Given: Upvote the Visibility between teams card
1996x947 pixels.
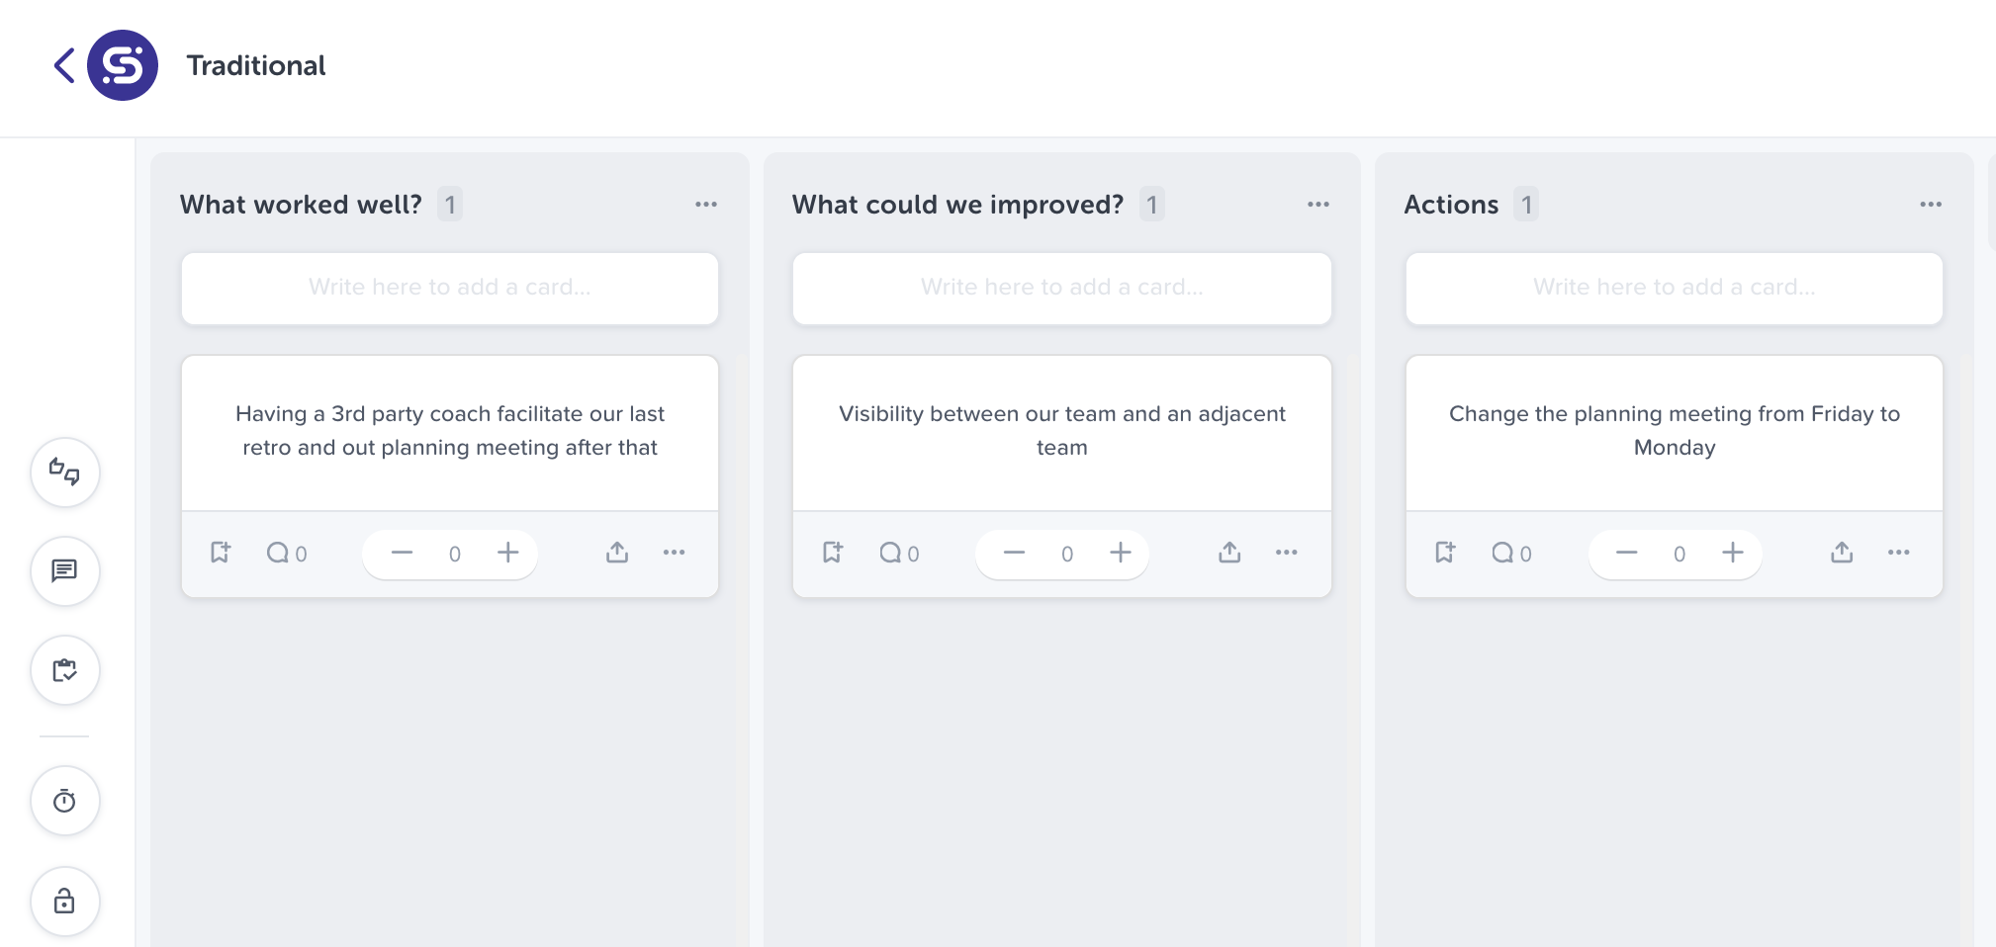Looking at the screenshot, I should pyautogui.click(x=1120, y=553).
